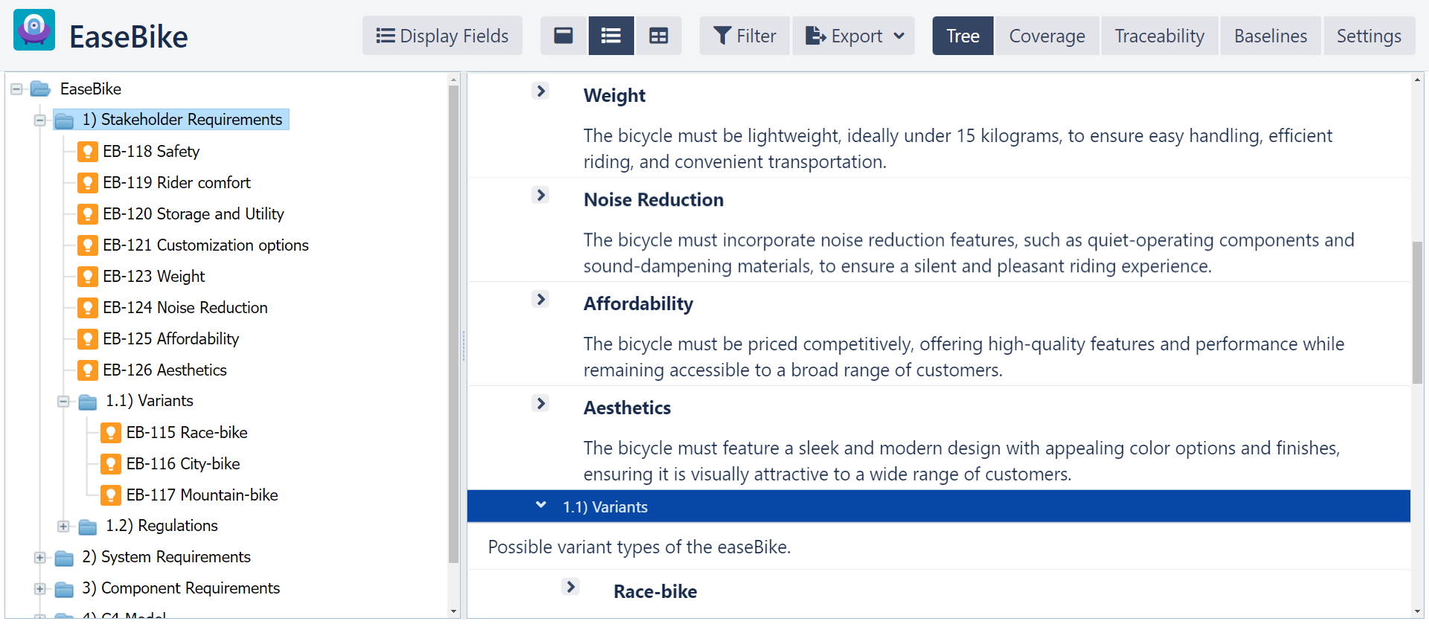Select EB-120 Storage and Utility item
Image resolution: width=1429 pixels, height=624 pixels.
tap(194, 214)
